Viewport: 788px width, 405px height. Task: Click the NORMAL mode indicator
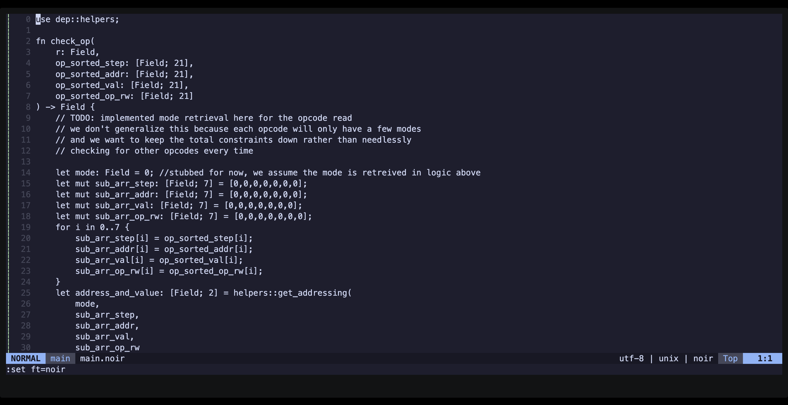pyautogui.click(x=26, y=358)
